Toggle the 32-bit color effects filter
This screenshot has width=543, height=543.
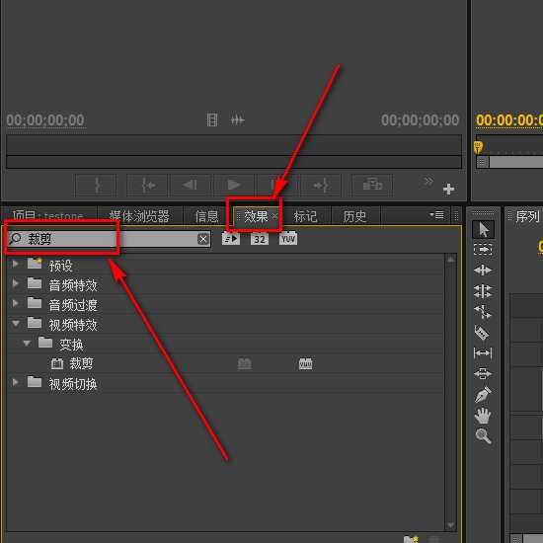260,239
